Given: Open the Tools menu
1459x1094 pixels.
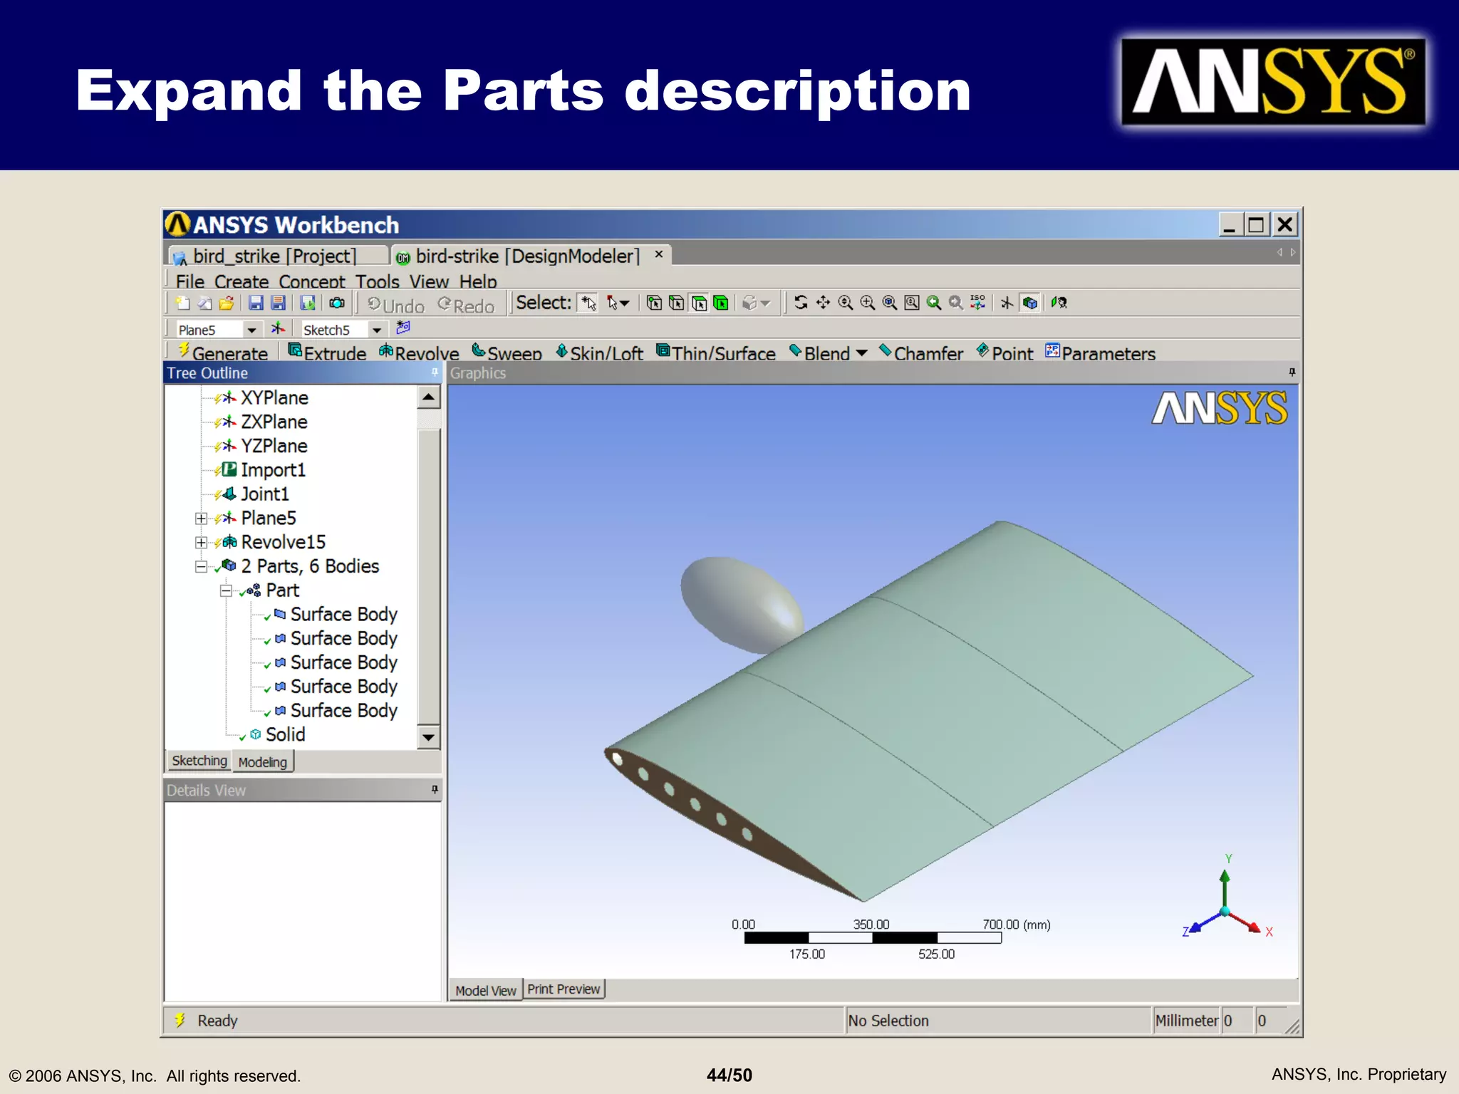Looking at the screenshot, I should [378, 281].
